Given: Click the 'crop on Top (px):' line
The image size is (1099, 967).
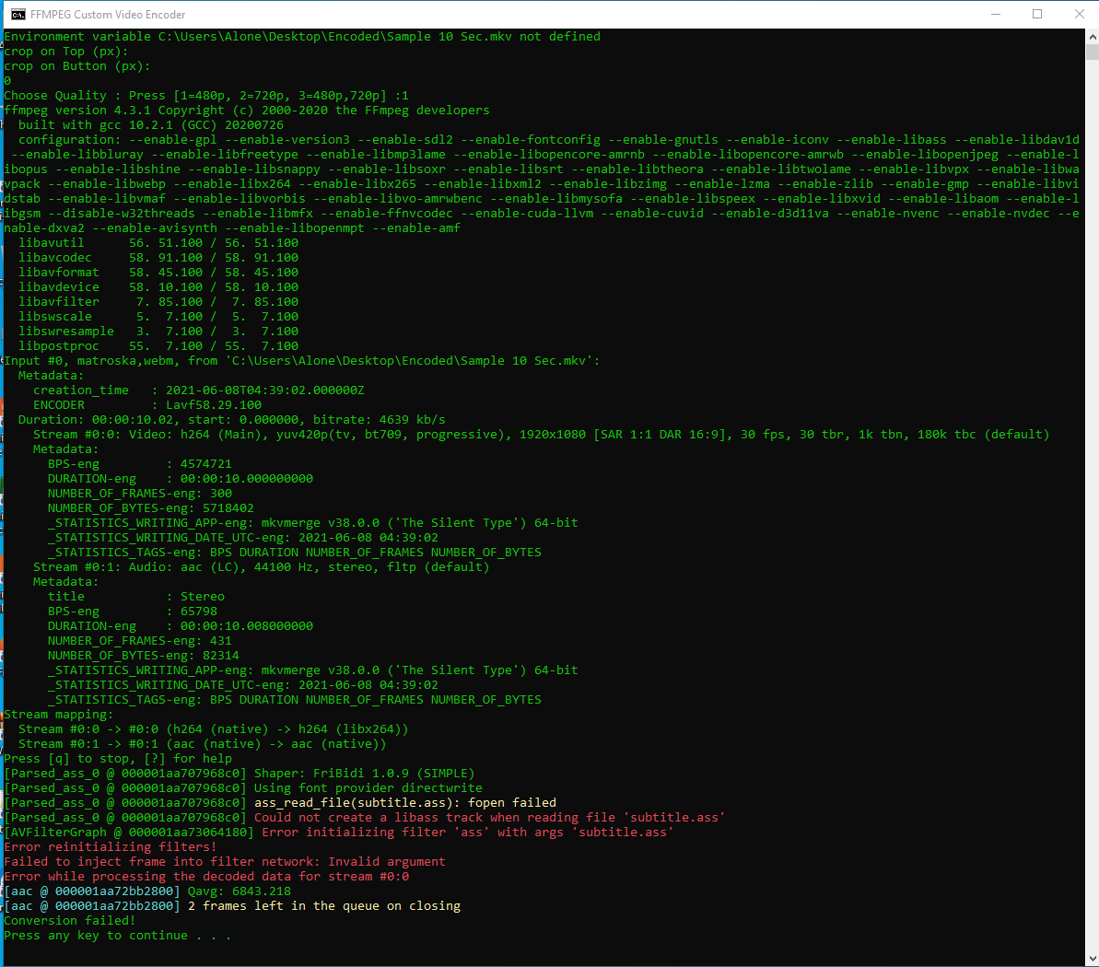Looking at the screenshot, I should coord(66,52).
